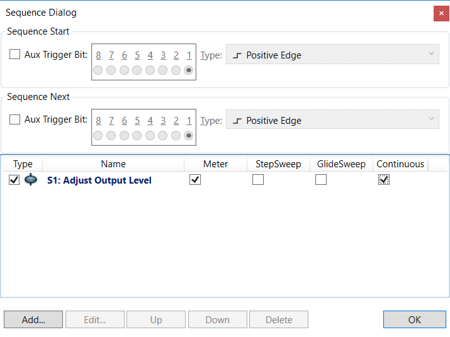Image resolution: width=450 pixels, height=337 pixels.
Task: Toggle the Continuous checkbox for S1
Action: pyautogui.click(x=384, y=180)
